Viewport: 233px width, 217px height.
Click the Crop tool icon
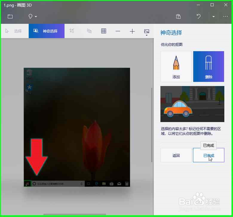pyautogui.click(x=72, y=31)
